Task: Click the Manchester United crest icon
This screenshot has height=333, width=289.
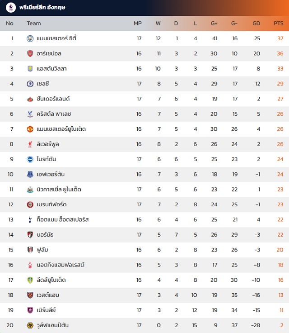Action: [30, 129]
